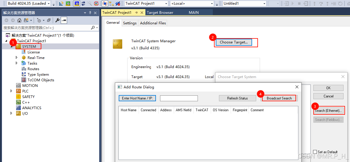
Task: Open the Target Browser document tab
Action: coord(160,13)
